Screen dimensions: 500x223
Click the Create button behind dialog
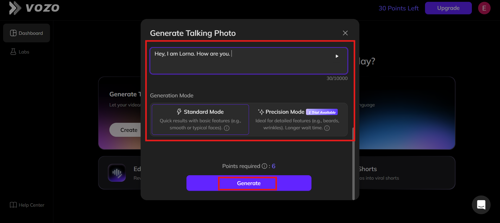click(x=129, y=130)
